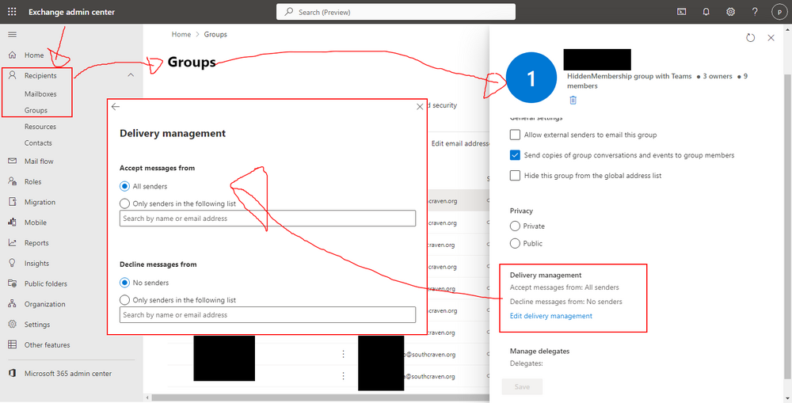Click the Save button
This screenshot has width=792, height=403.
[x=522, y=386]
